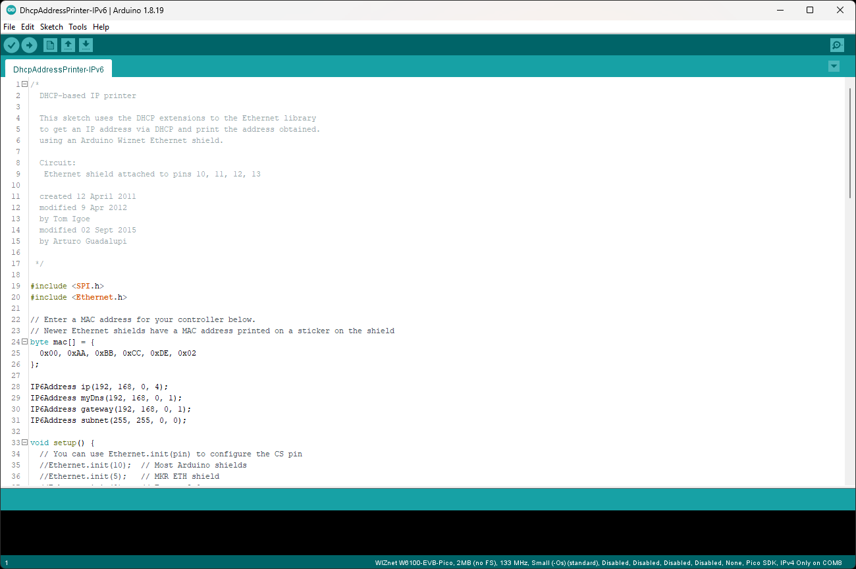Click the Arduino logo in title bar

point(11,10)
